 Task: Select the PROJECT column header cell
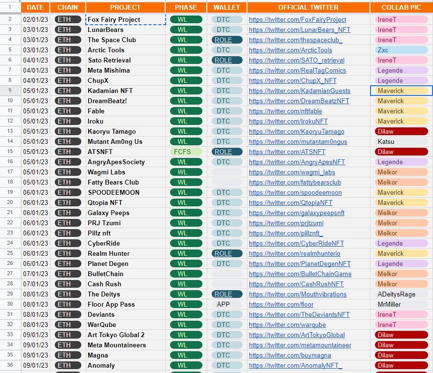tap(125, 7)
